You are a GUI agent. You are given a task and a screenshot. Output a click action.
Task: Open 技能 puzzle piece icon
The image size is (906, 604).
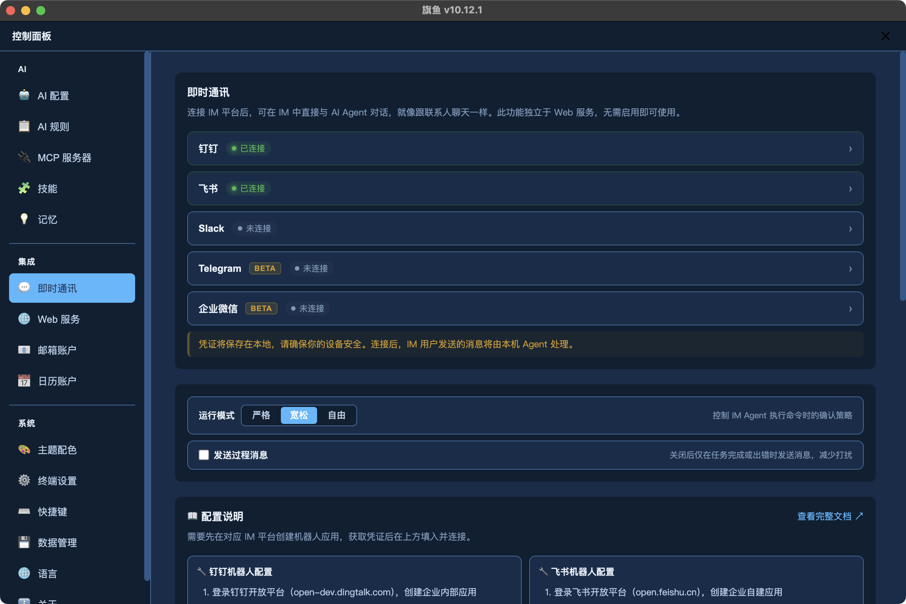[x=24, y=188]
